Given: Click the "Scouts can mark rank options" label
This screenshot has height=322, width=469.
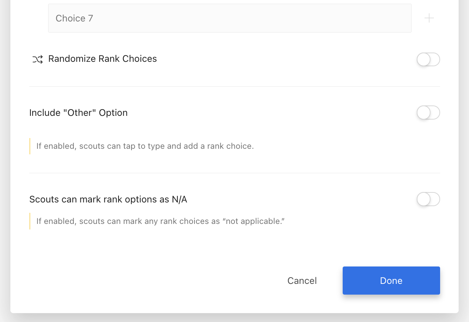Looking at the screenshot, I should pos(108,199).
